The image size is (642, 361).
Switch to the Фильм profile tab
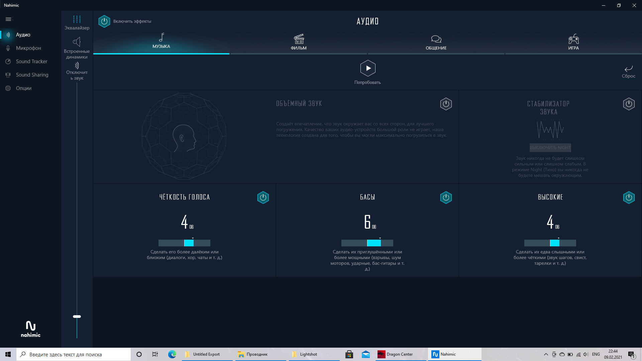(x=299, y=42)
